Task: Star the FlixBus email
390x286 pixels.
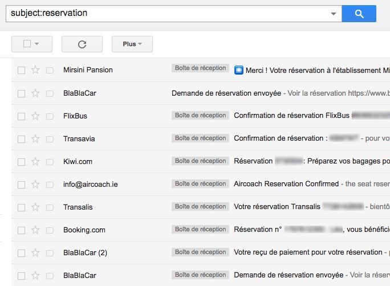Action: (35, 116)
